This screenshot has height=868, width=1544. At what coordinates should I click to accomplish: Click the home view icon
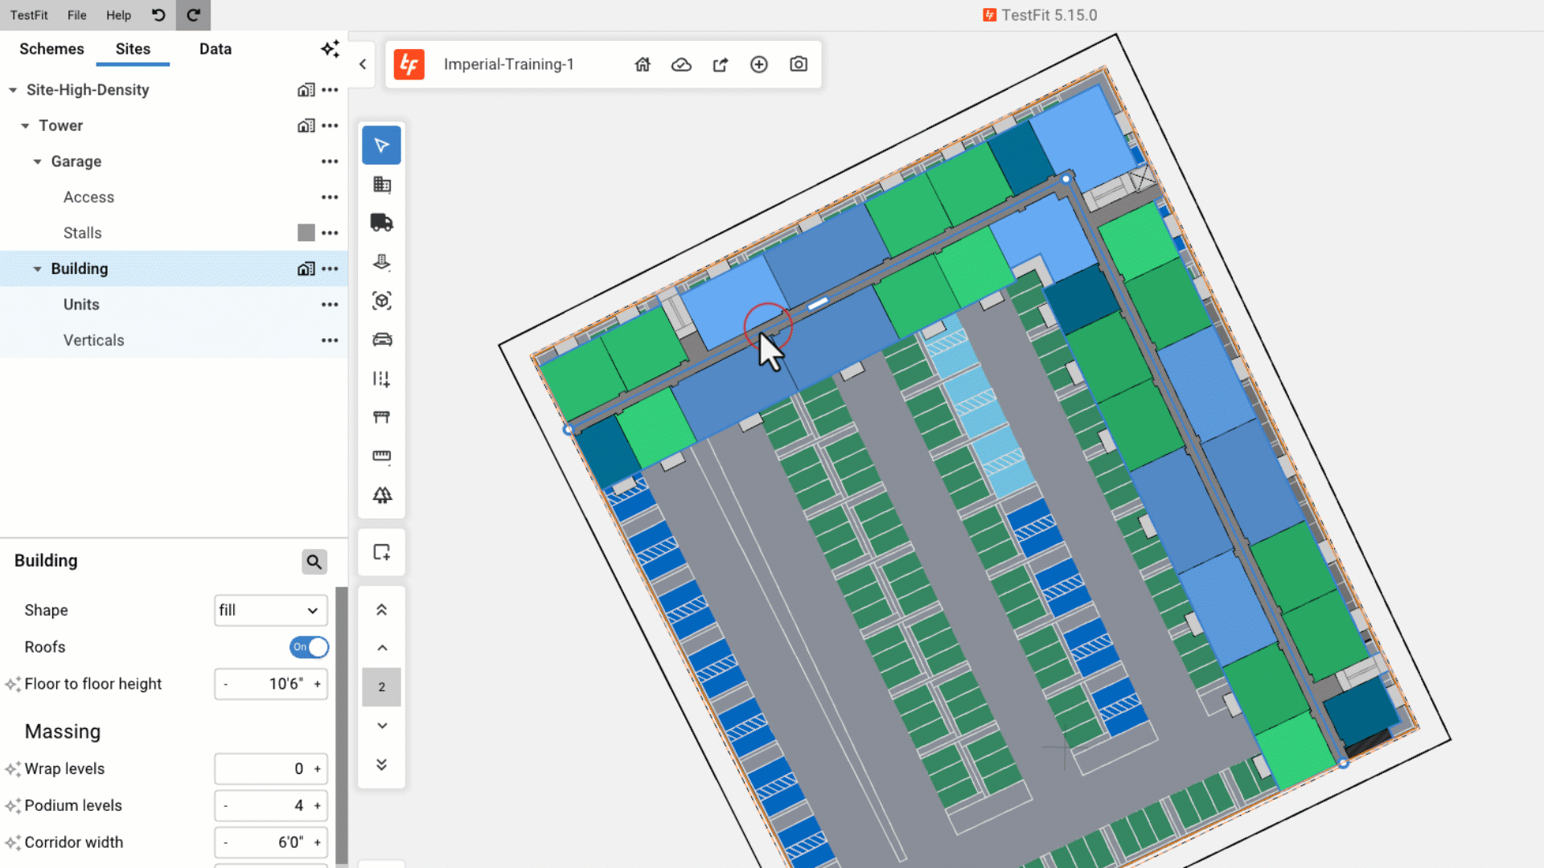643,64
